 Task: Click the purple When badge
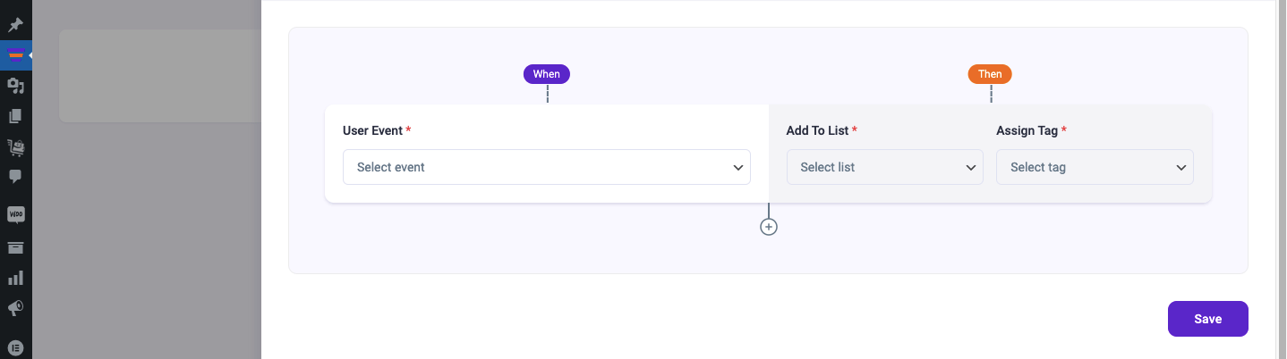click(x=547, y=74)
